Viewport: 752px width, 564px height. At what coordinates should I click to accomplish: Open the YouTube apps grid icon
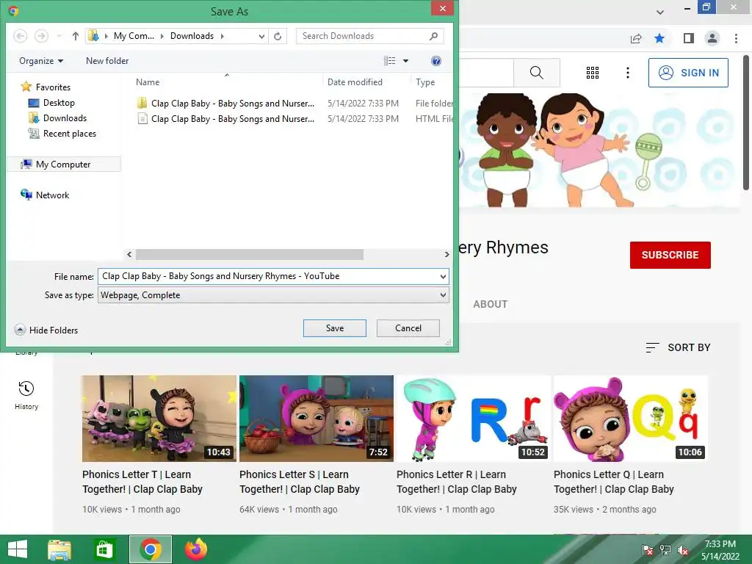tap(593, 73)
